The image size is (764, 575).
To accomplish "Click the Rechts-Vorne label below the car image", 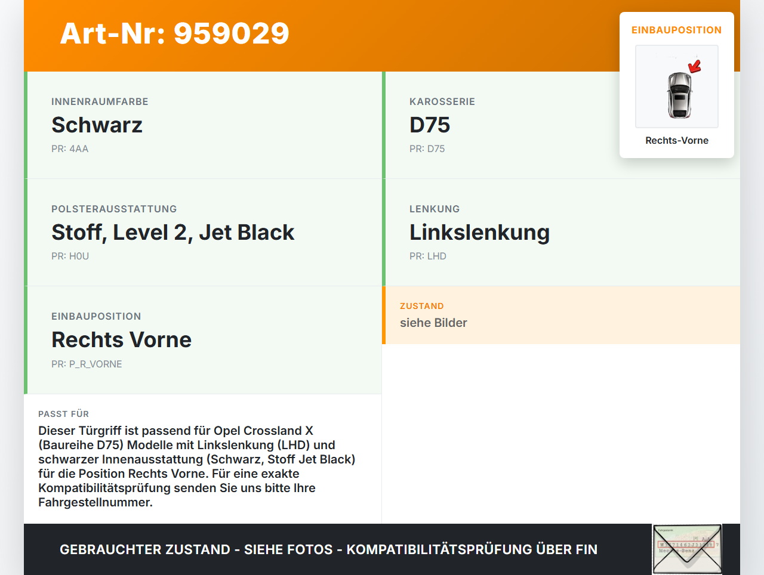I will [676, 140].
